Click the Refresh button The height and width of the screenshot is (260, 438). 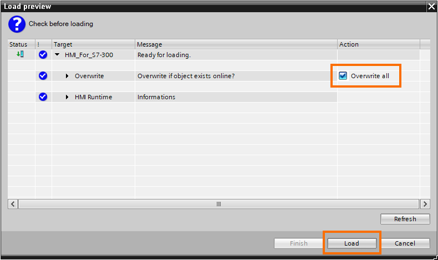pos(405,219)
